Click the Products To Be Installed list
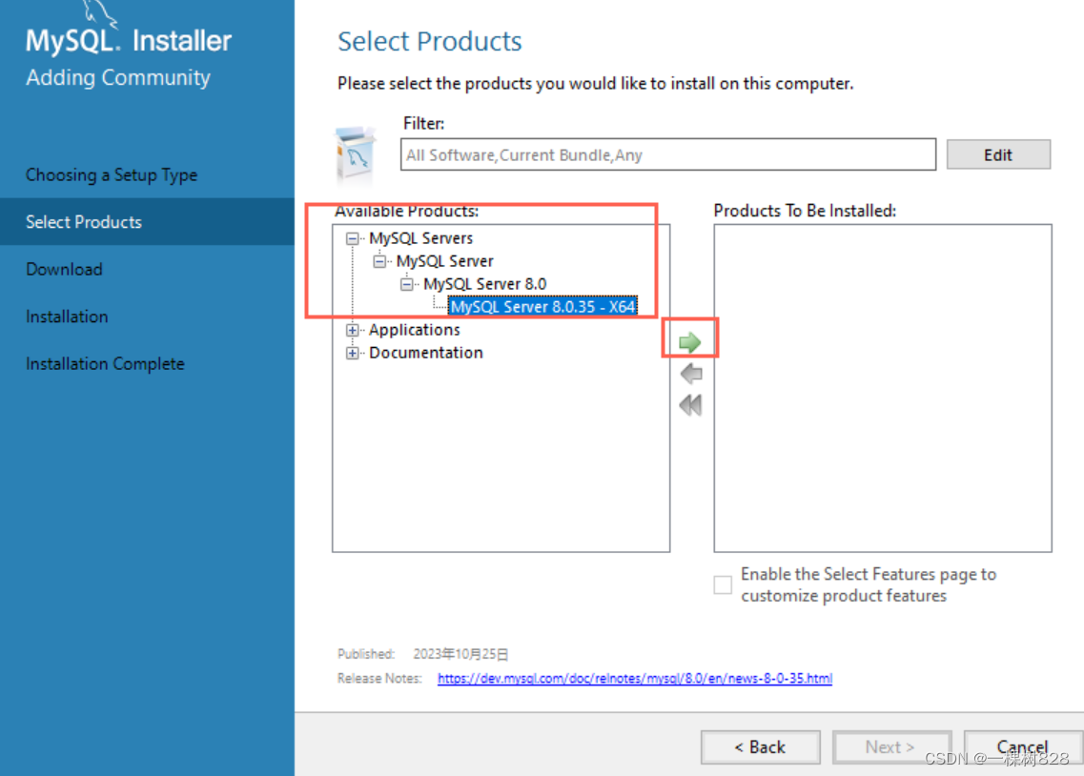This screenshot has height=776, width=1084. coord(883,388)
